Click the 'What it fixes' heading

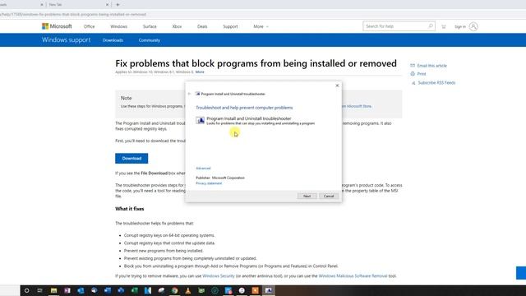click(x=130, y=209)
